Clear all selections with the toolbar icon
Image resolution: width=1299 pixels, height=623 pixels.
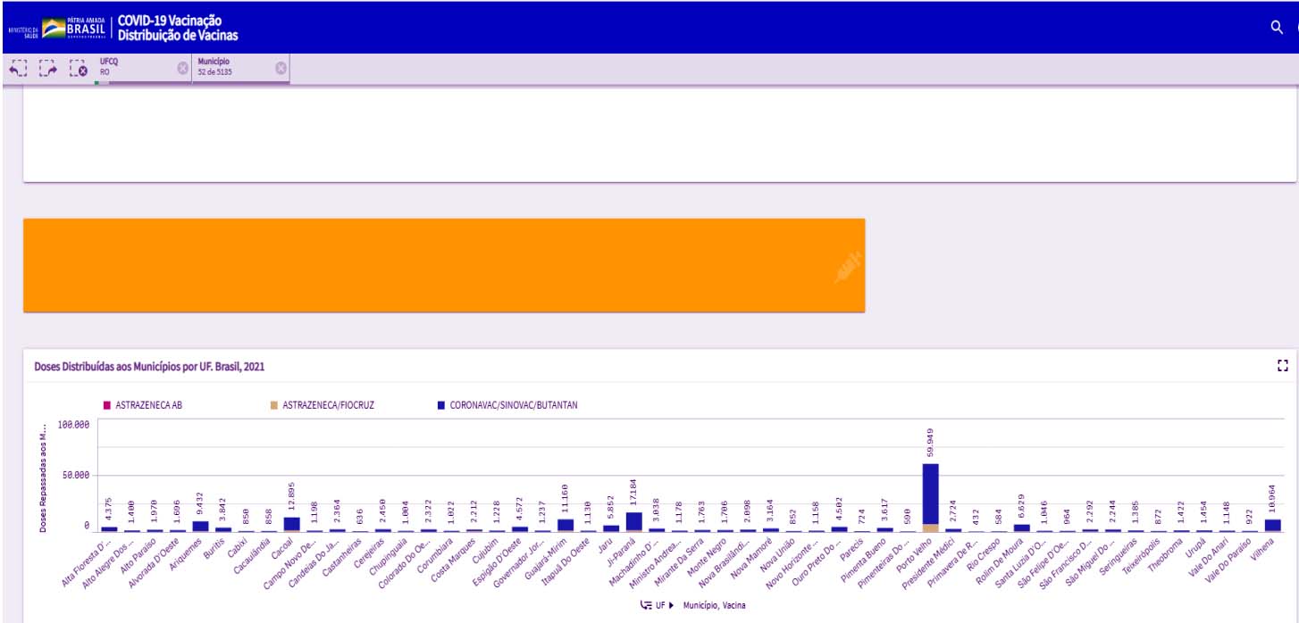[79, 69]
